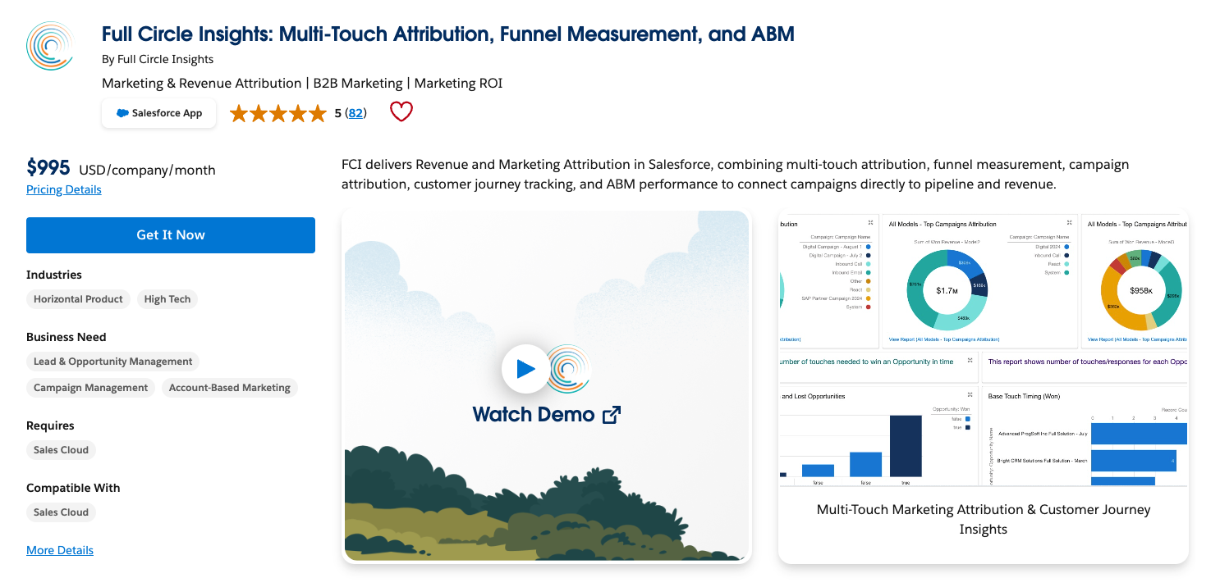Click the Multi-Touch Marketing Attribution caption

click(x=984, y=519)
